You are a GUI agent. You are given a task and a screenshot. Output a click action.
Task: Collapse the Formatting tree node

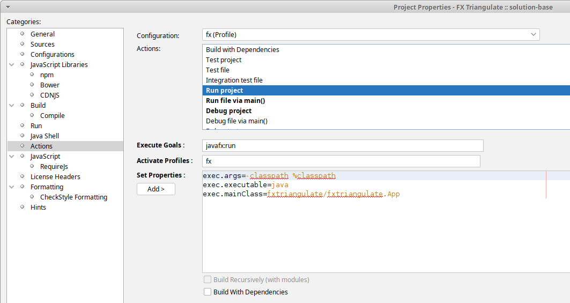tap(12, 187)
